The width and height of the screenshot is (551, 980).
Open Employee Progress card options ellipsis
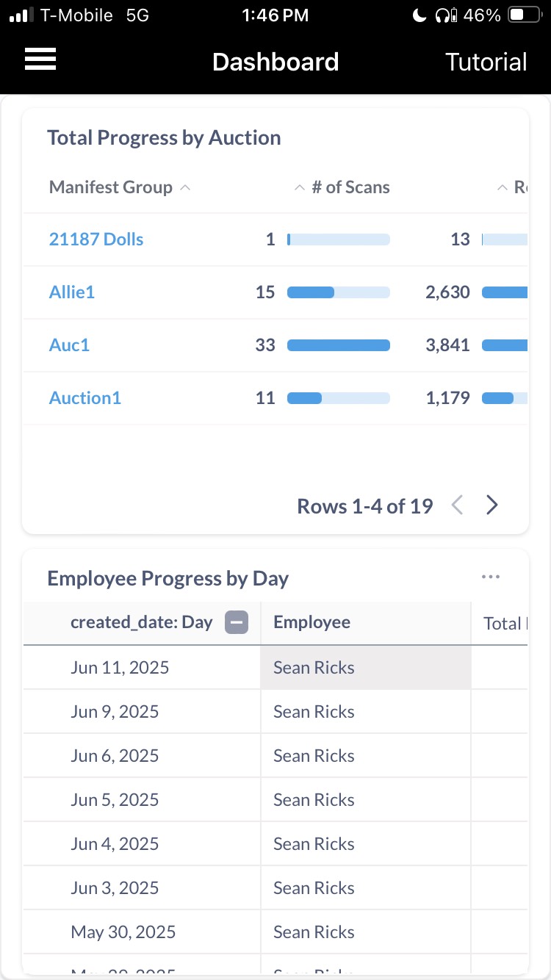click(x=491, y=577)
